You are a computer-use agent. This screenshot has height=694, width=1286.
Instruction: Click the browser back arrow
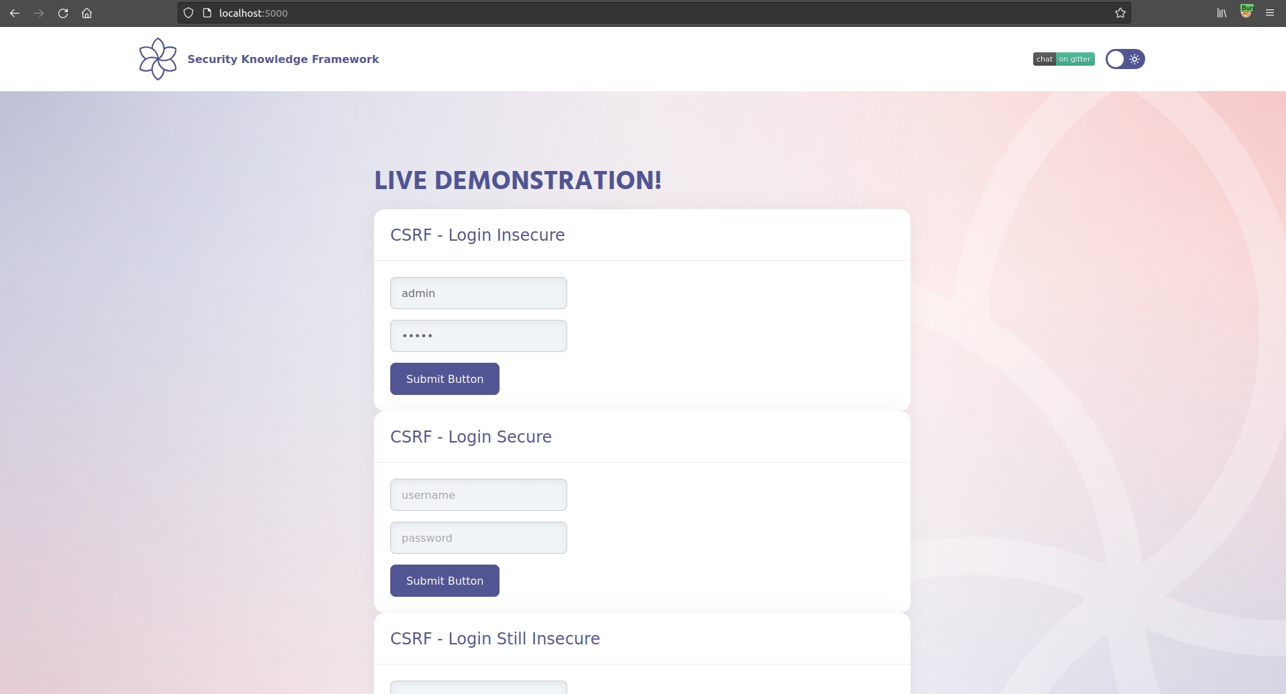pos(15,13)
